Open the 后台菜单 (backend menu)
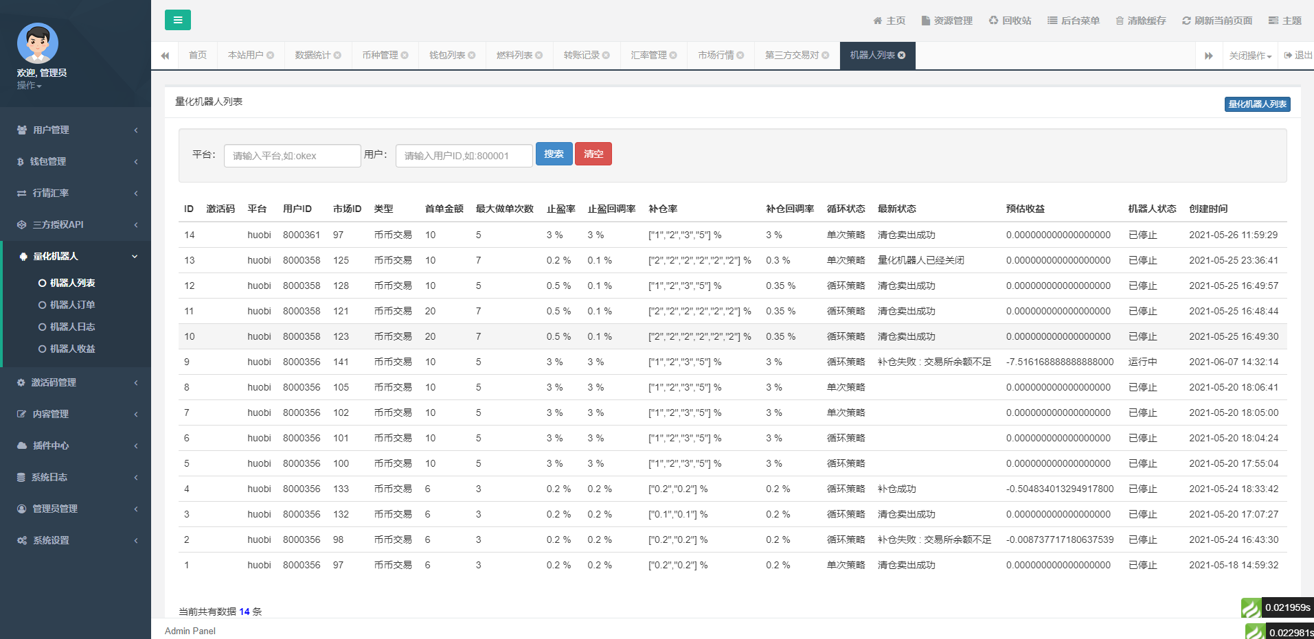Viewport: 1314px width, 639px height. coord(1073,20)
